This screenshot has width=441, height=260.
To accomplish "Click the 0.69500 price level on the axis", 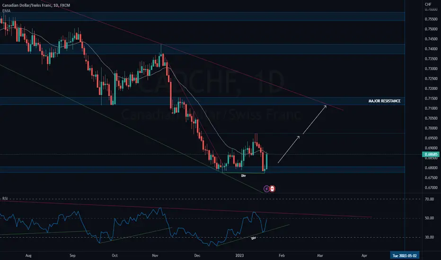I will pyautogui.click(x=431, y=138).
